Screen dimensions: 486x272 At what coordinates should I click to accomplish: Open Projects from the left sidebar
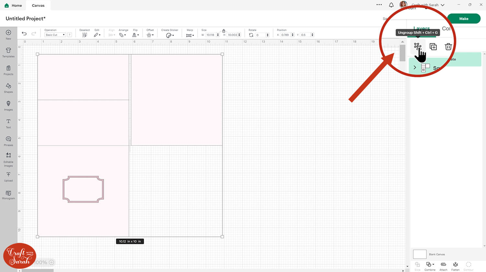point(8,70)
